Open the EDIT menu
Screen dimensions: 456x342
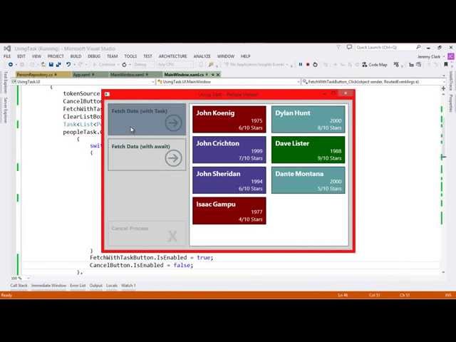21,56
